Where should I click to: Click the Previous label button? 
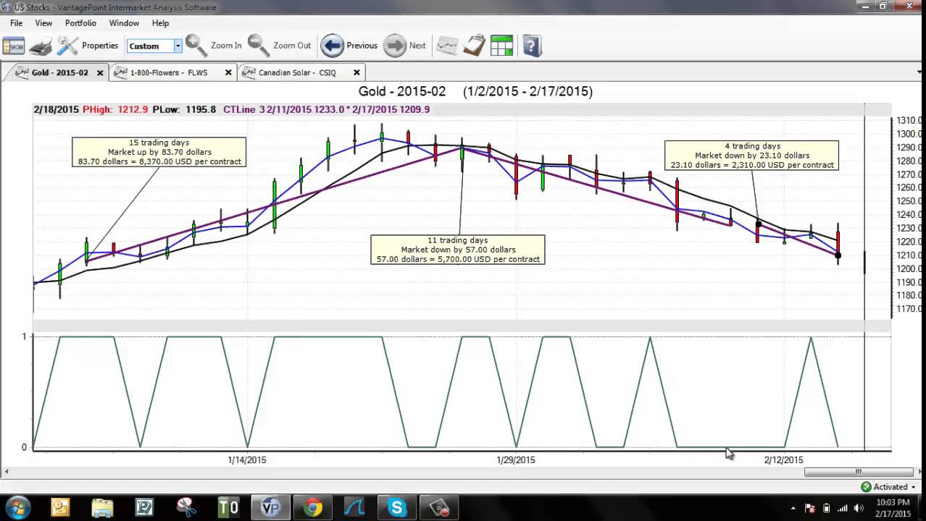coord(362,46)
